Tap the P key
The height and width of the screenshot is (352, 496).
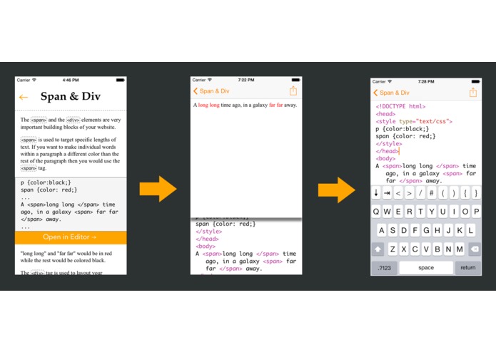coord(476,212)
